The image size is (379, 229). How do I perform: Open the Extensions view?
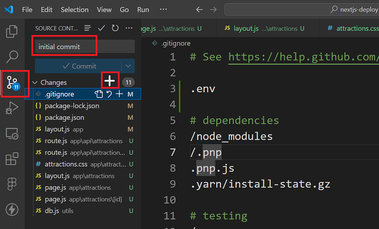pos(11,159)
